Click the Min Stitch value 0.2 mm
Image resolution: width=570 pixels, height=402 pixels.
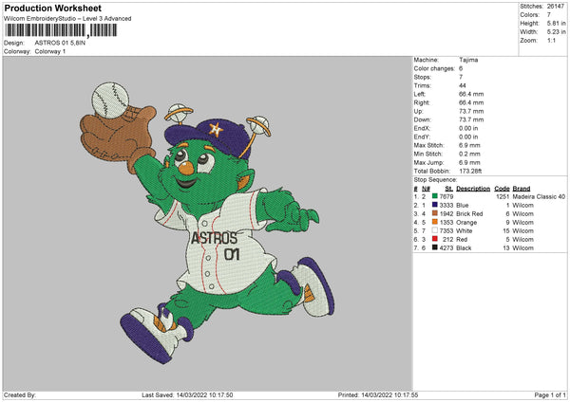[469, 154]
